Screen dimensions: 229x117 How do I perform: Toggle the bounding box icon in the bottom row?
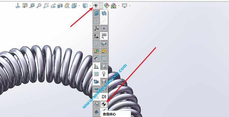[x=96, y=112]
